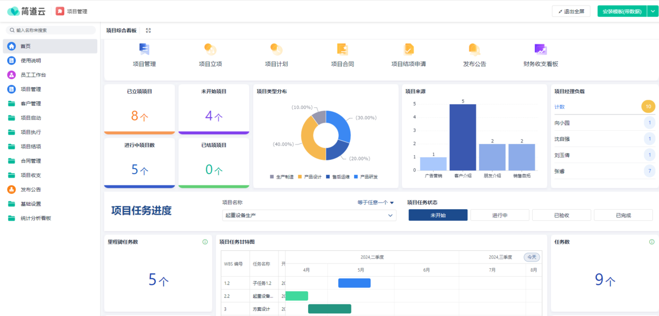Click the 客户介绍 bar in 项目来源 chart
Image resolution: width=659 pixels, height=316 pixels.
click(x=463, y=137)
